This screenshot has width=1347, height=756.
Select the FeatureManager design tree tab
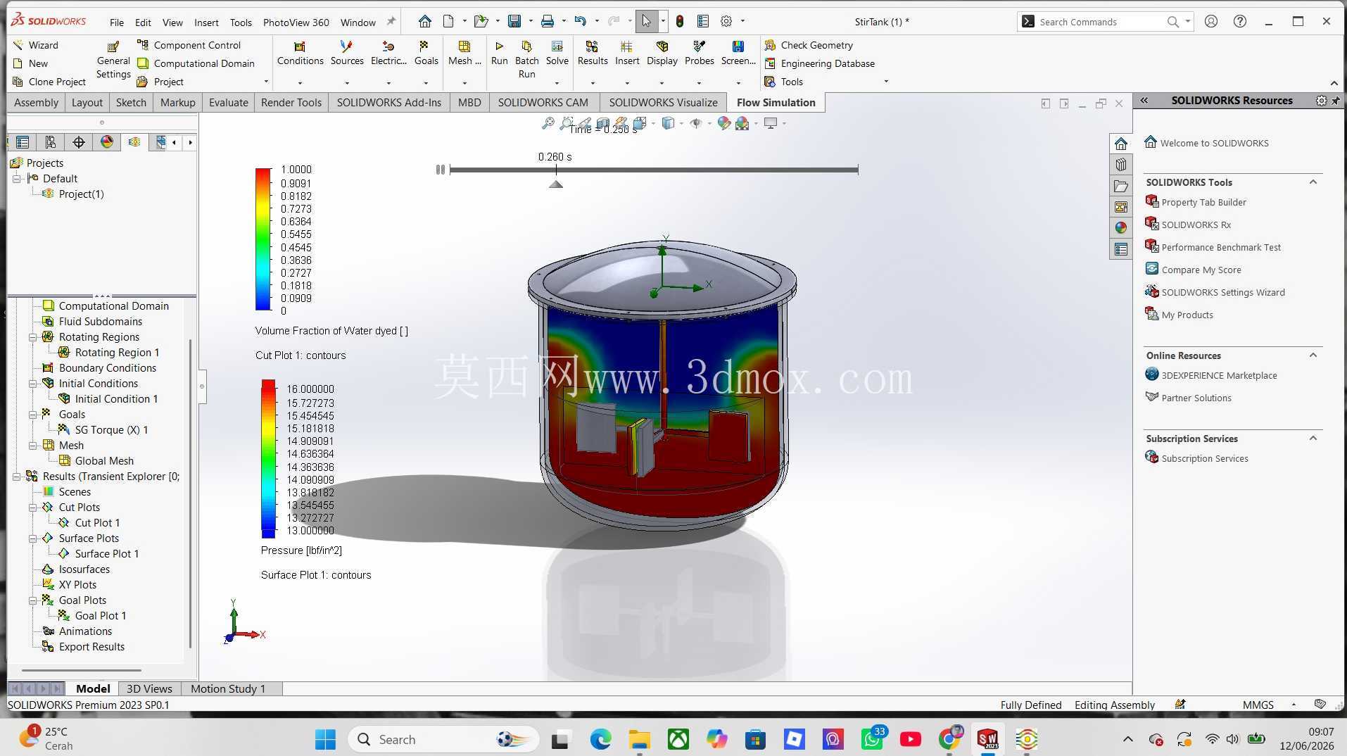23,142
